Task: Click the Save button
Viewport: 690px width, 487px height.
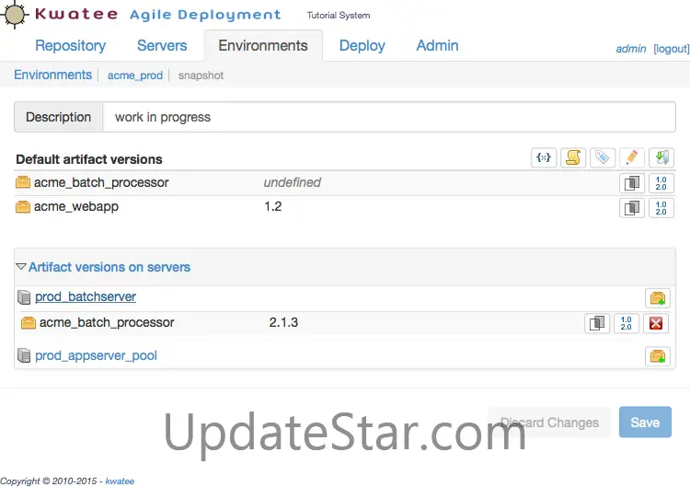Action: [x=645, y=423]
